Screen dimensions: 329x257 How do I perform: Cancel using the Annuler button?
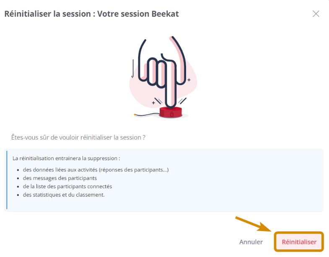pyautogui.click(x=251, y=242)
